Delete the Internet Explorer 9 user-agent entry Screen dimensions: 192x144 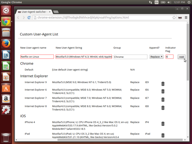coord(163,84)
